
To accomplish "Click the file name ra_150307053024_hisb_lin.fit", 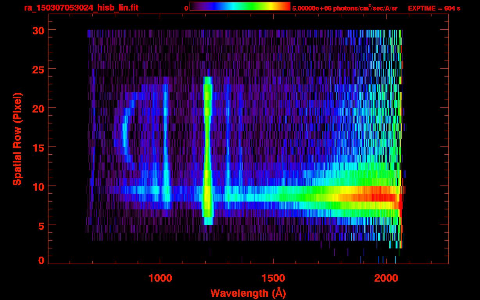I will 81,8.
